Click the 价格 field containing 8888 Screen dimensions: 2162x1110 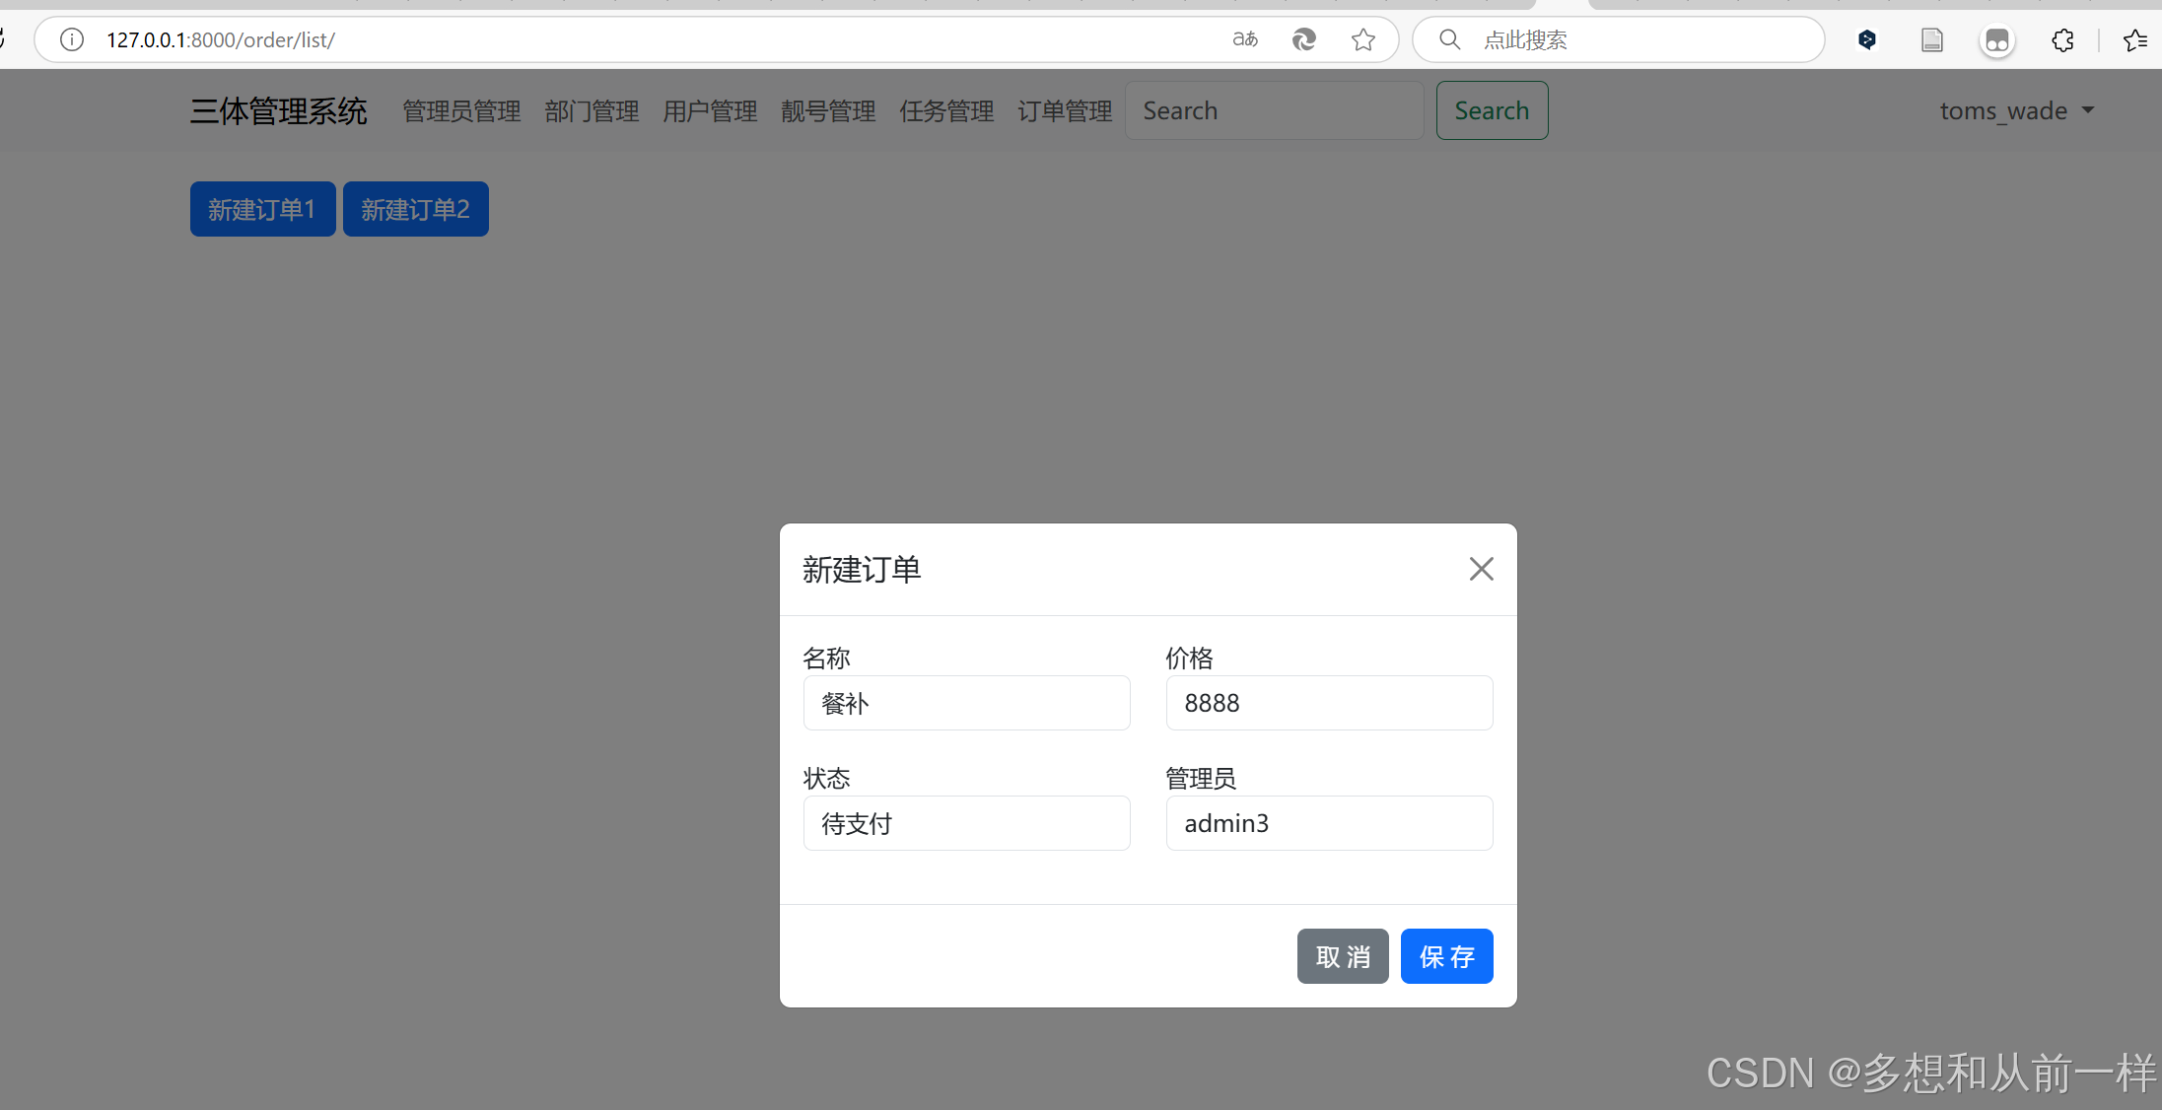tap(1328, 703)
